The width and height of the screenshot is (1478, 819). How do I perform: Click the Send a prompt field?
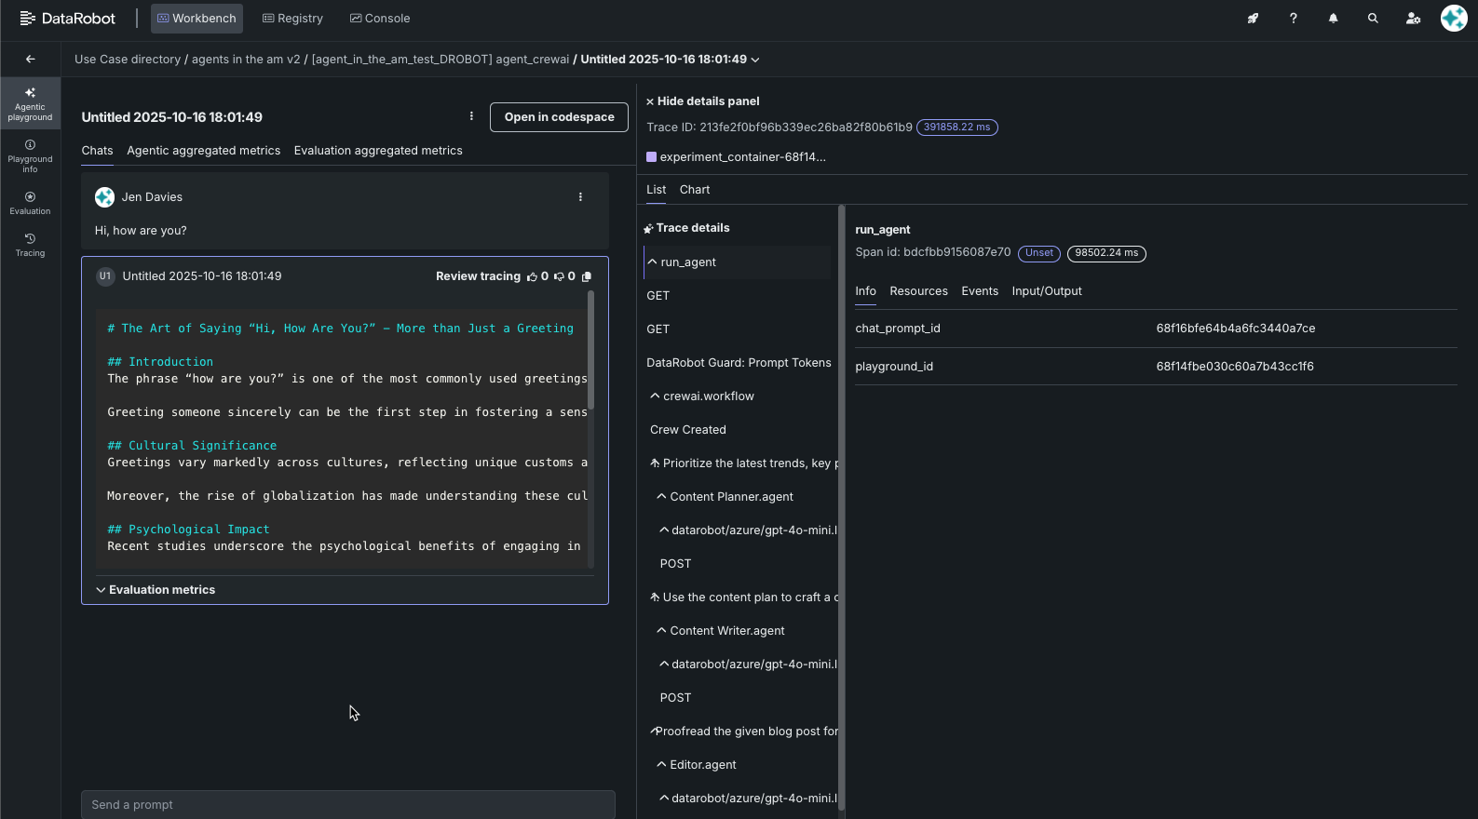tap(347, 805)
